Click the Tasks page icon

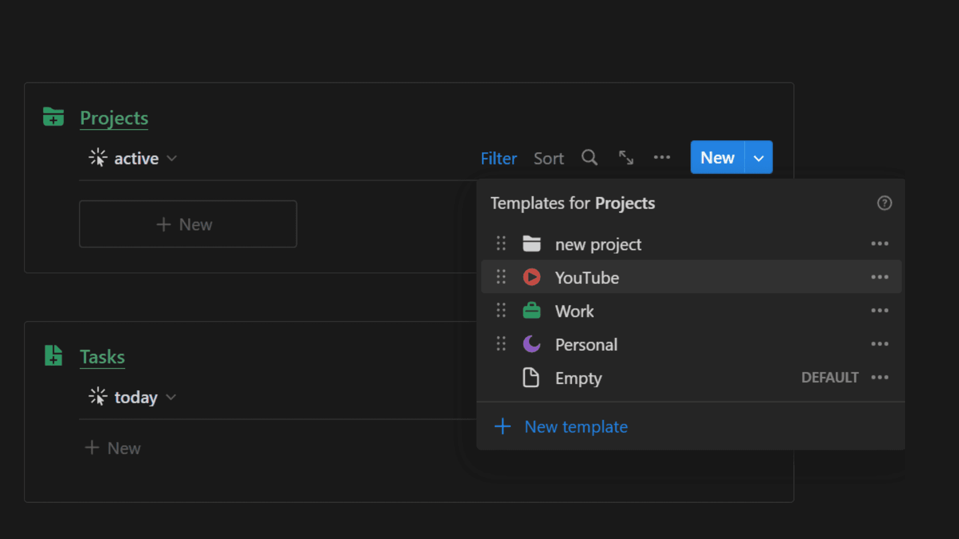click(x=53, y=356)
